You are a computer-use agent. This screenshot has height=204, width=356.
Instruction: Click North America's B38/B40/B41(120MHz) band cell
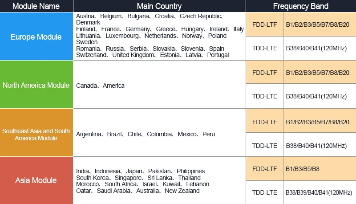tap(320, 96)
